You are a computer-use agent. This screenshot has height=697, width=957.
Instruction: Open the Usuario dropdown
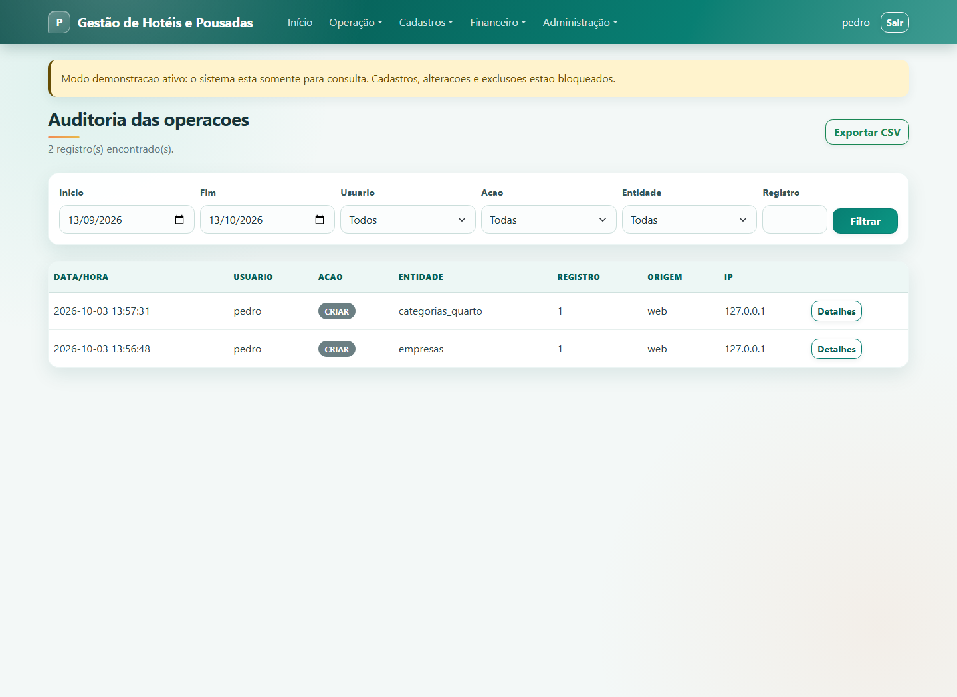coord(407,220)
